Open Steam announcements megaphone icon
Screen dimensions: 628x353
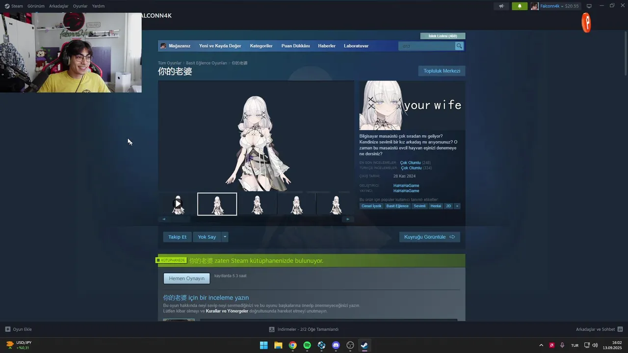point(501,6)
